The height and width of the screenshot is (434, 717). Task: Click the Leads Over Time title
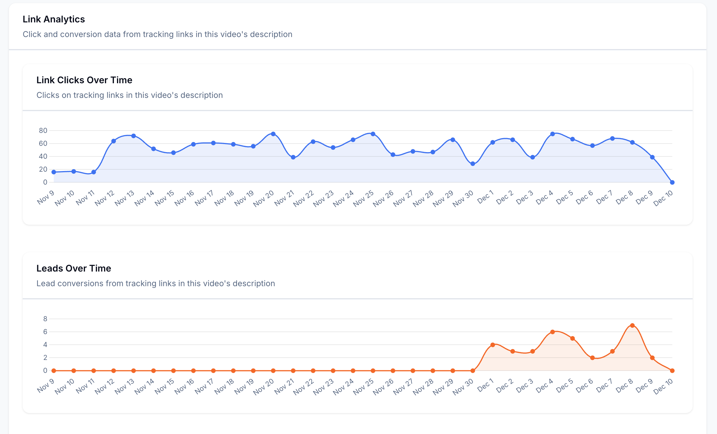74,268
